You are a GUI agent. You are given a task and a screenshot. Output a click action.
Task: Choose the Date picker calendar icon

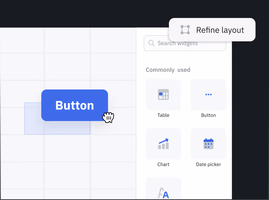[208, 144]
